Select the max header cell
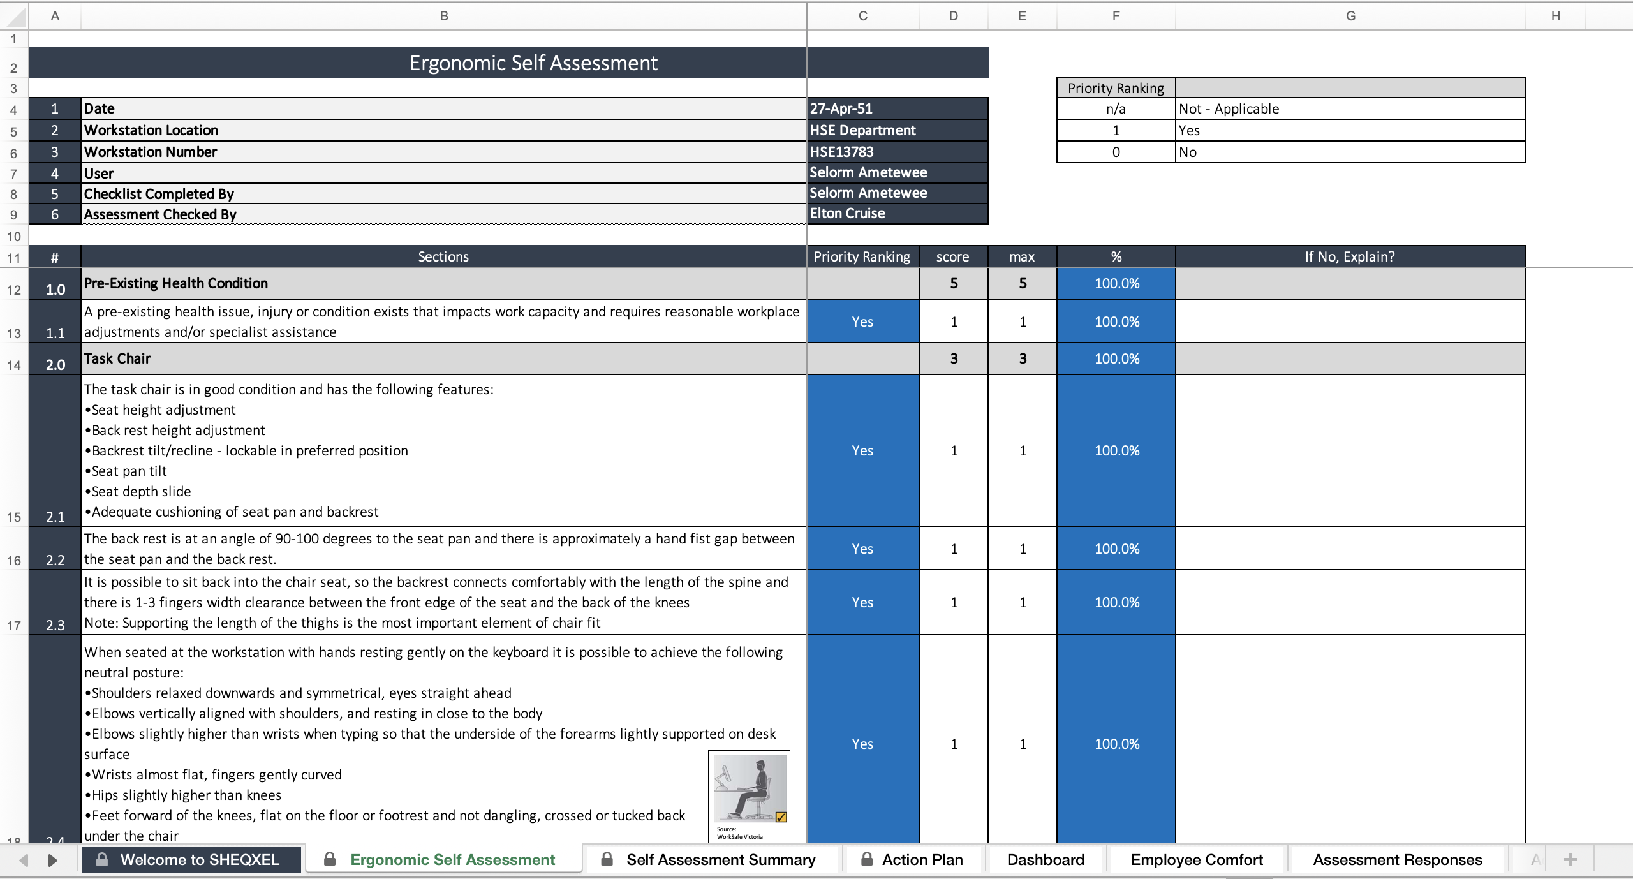Viewport: 1633px width, 879px height. coord(1023,256)
